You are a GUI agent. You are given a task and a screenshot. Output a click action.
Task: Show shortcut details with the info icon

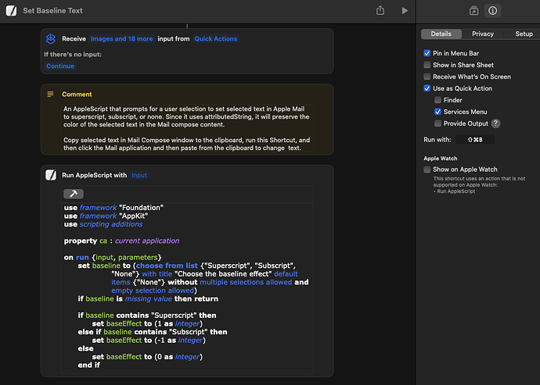coord(493,11)
